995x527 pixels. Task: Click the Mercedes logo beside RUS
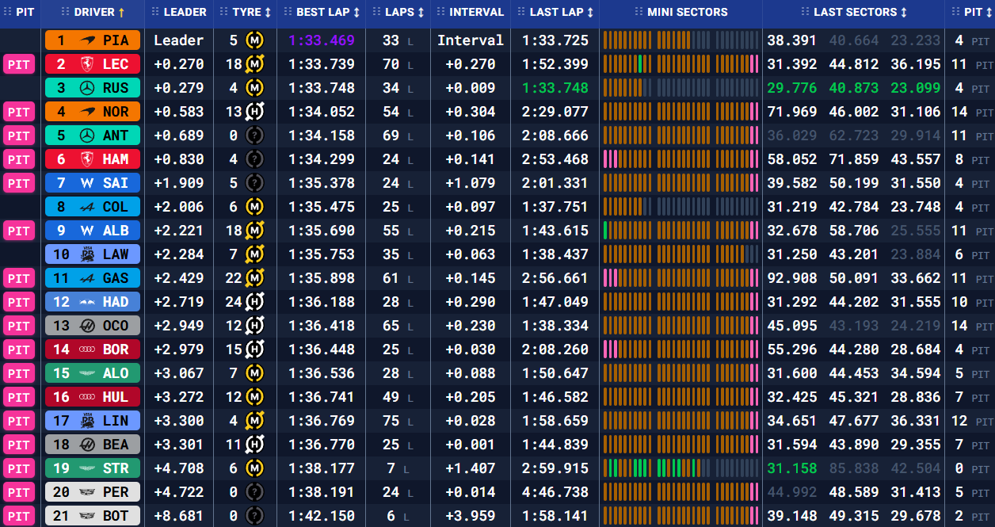(x=87, y=88)
